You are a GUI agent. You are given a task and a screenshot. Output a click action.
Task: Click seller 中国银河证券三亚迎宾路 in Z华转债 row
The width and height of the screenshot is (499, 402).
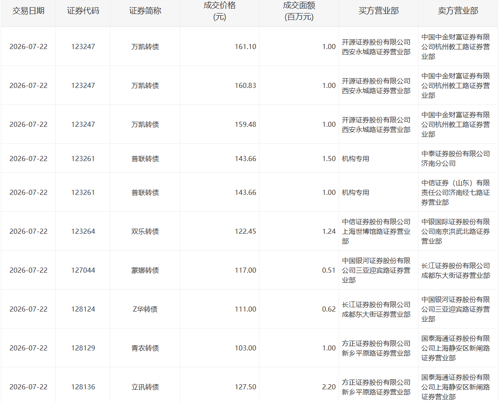point(455,309)
